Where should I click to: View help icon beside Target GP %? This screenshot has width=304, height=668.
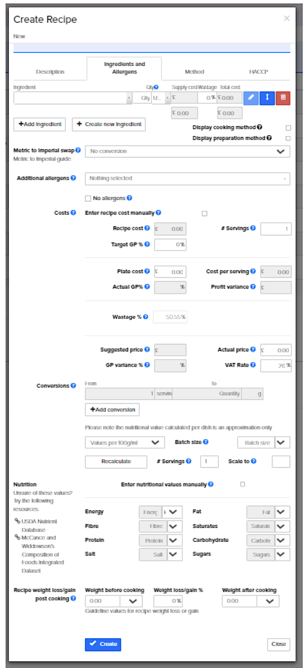pos(146,244)
